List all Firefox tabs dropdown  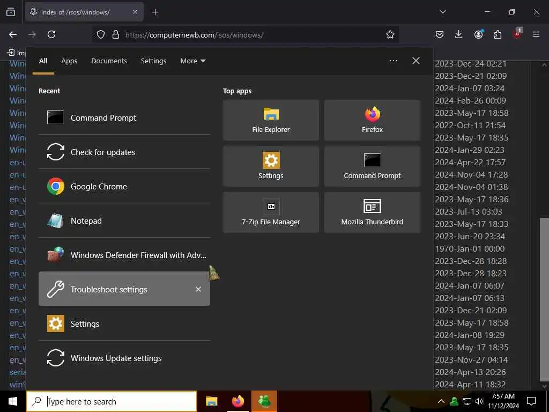[x=442, y=12]
